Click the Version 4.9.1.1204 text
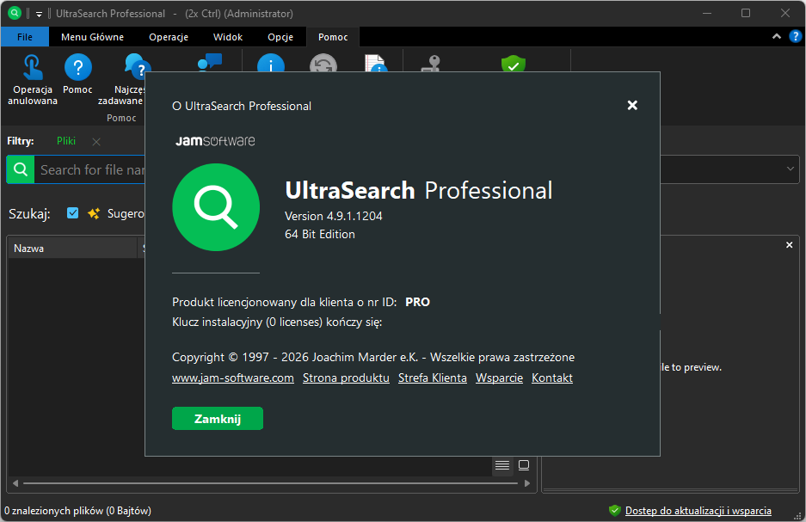 click(x=334, y=217)
